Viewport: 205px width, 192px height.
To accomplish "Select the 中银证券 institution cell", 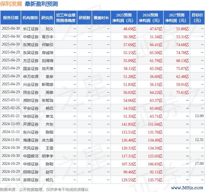I will pyautogui.click(x=31, y=37).
